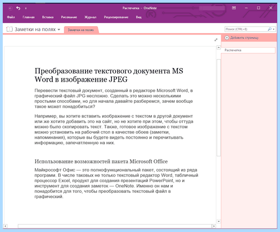Click the vertical scrollbar thumb

pos(218,108)
